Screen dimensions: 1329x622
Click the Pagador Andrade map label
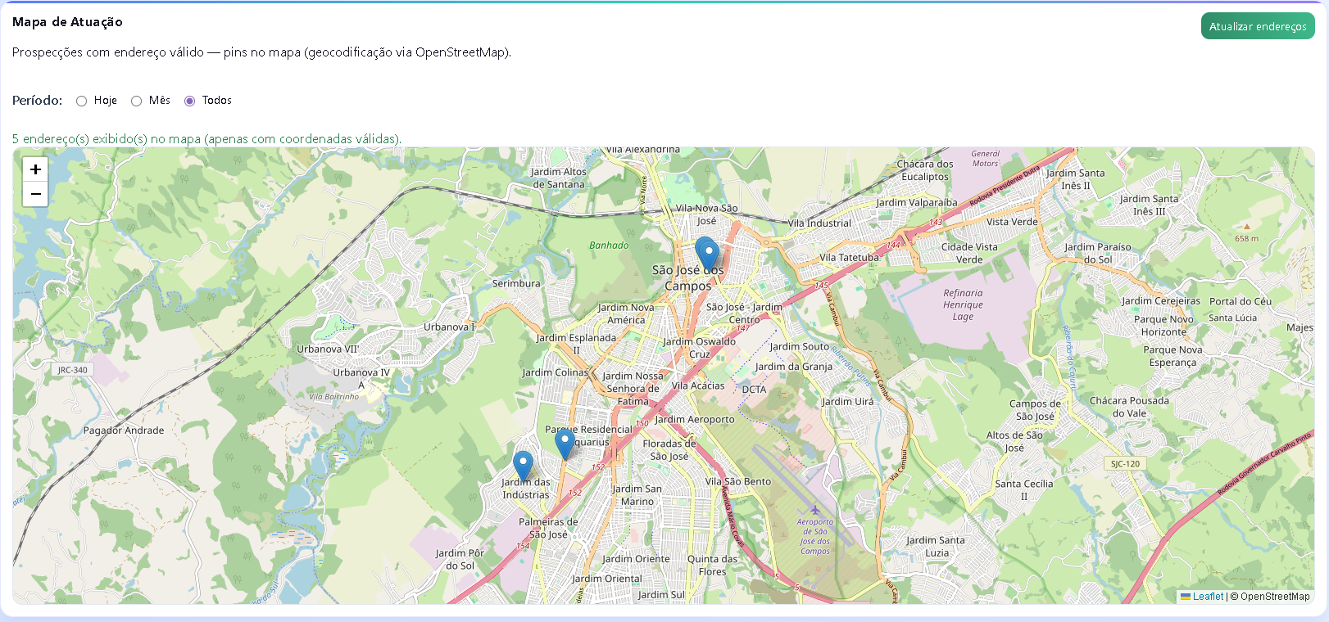pos(124,430)
